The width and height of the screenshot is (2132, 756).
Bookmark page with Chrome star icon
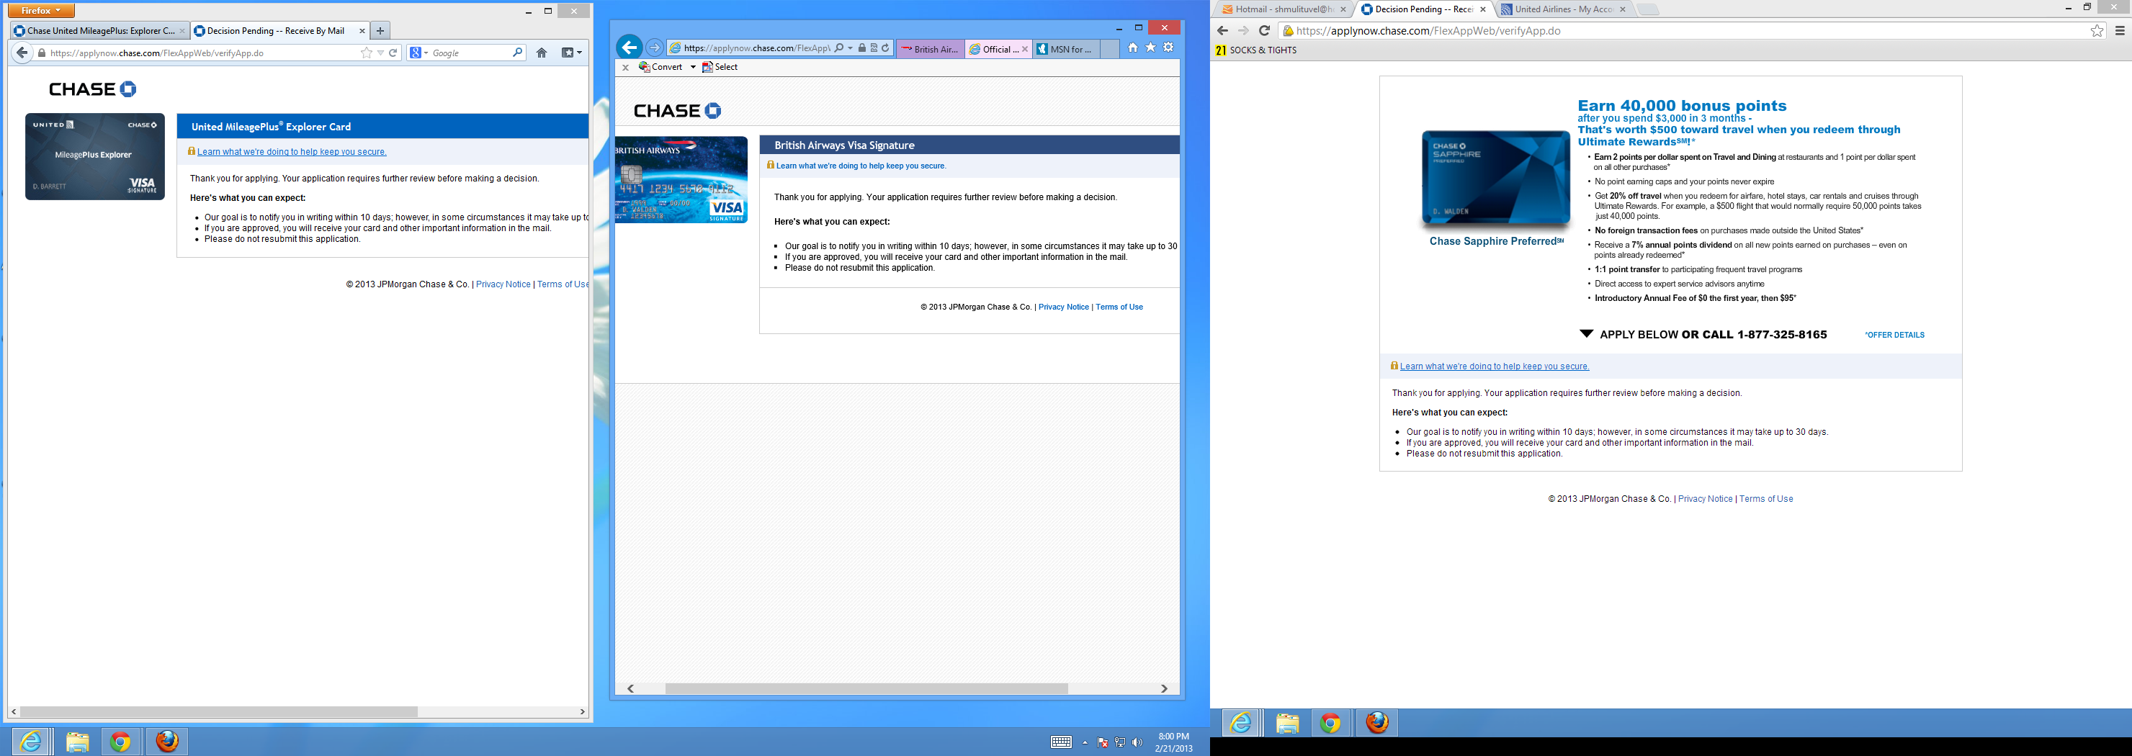pyautogui.click(x=2097, y=31)
